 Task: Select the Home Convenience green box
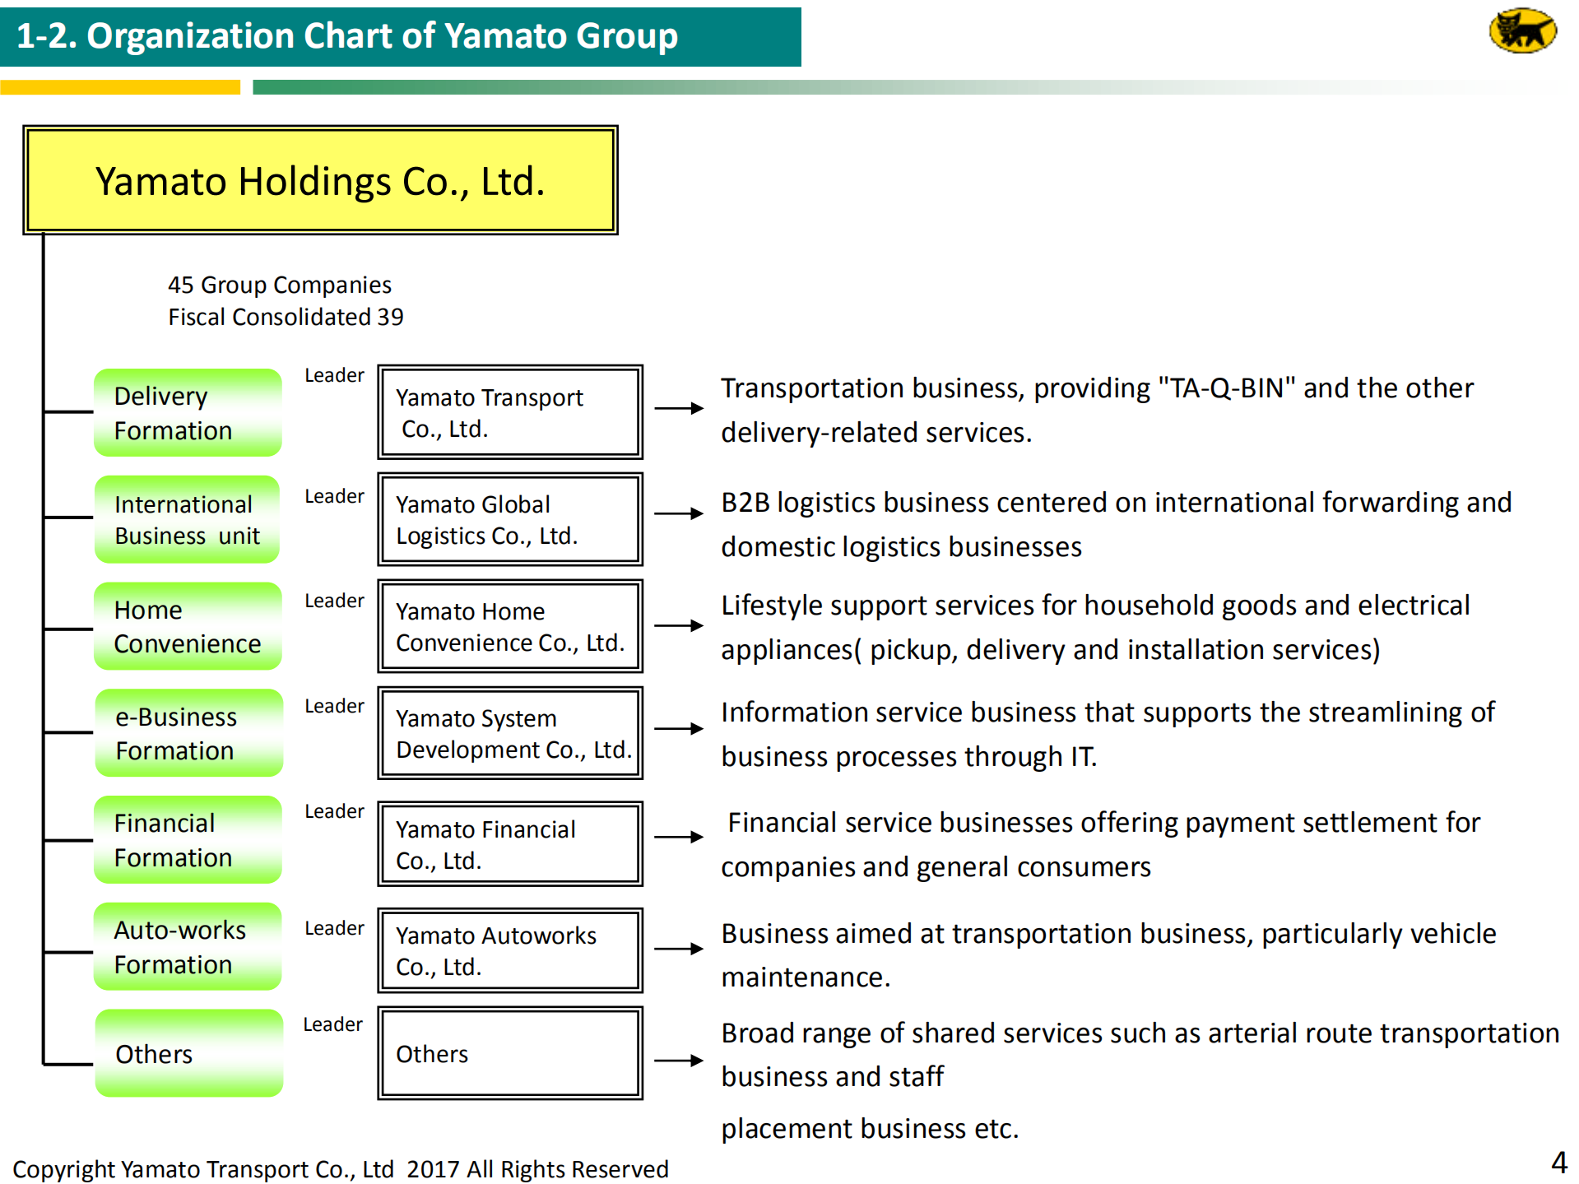click(x=188, y=626)
